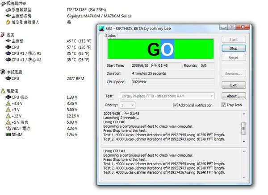Close the ORTHOS window

[x=243, y=27]
